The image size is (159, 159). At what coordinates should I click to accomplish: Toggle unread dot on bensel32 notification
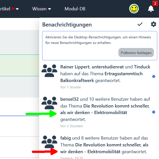tap(154, 112)
